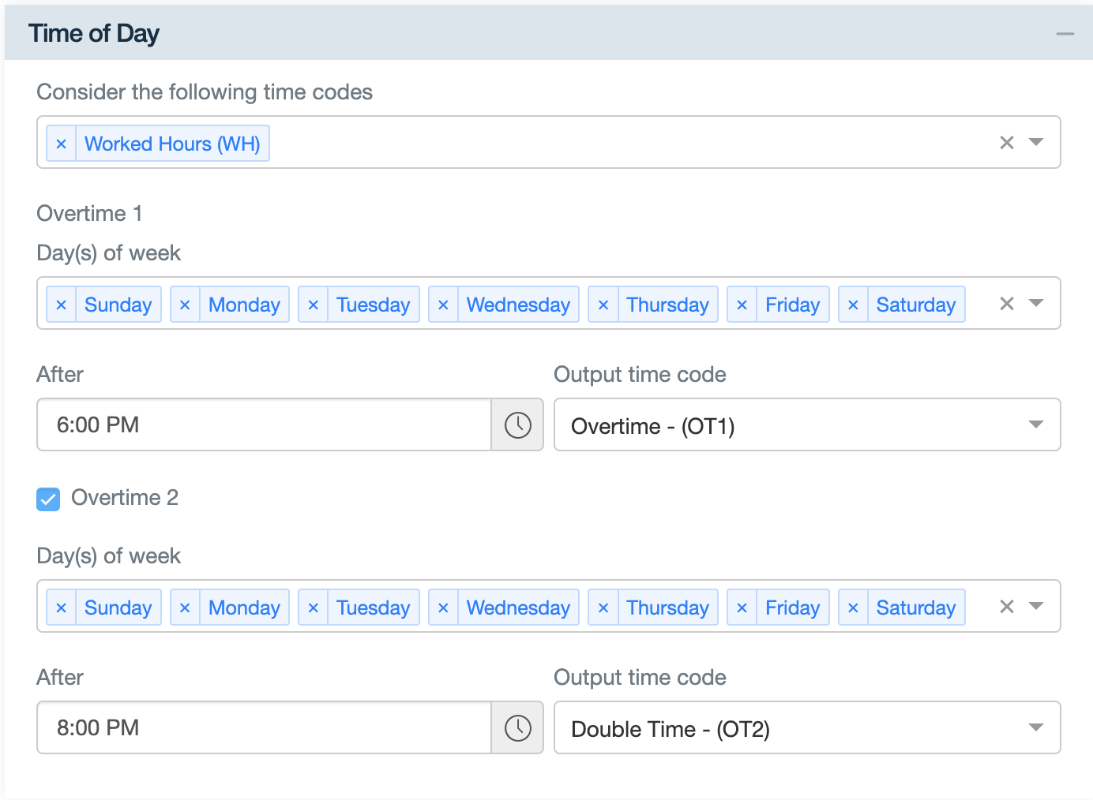This screenshot has height=800, width=1093.
Task: Remove Saturday from Overtime 1 days
Action: click(x=854, y=304)
